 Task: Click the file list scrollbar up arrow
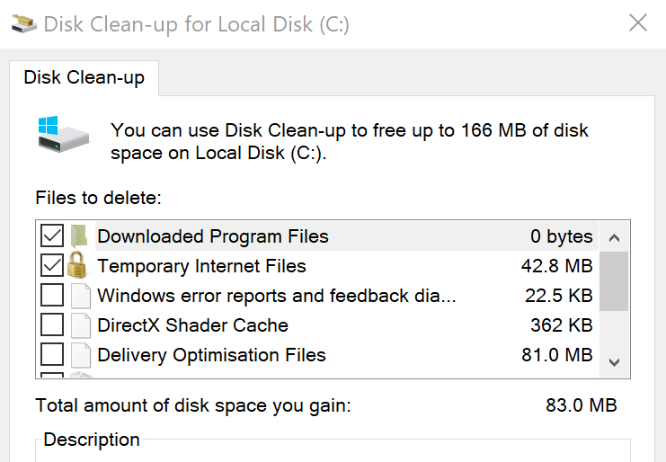coord(614,237)
